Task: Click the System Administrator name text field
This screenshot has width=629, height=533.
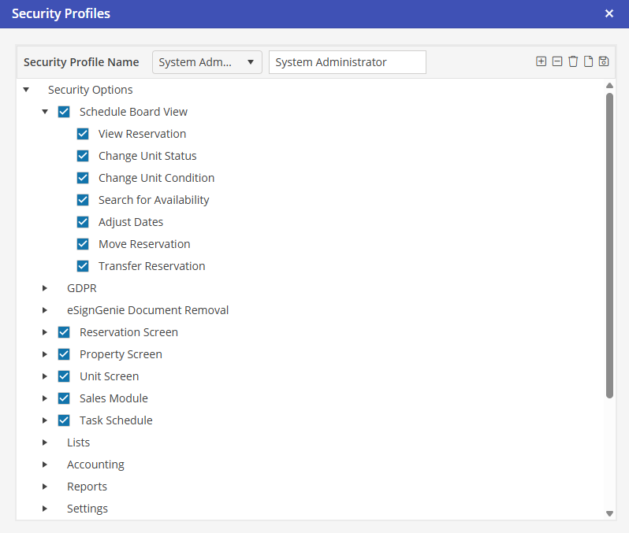Action: (347, 62)
